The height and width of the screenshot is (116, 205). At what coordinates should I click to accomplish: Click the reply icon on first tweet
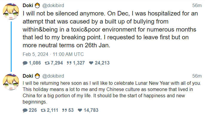pyautogui.click(x=25, y=63)
